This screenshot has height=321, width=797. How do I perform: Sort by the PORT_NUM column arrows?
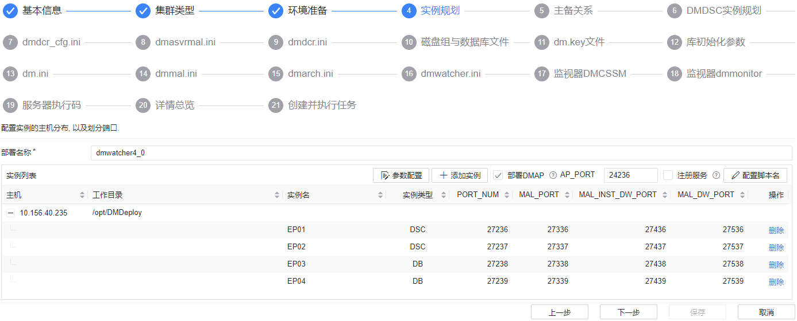[x=507, y=195]
